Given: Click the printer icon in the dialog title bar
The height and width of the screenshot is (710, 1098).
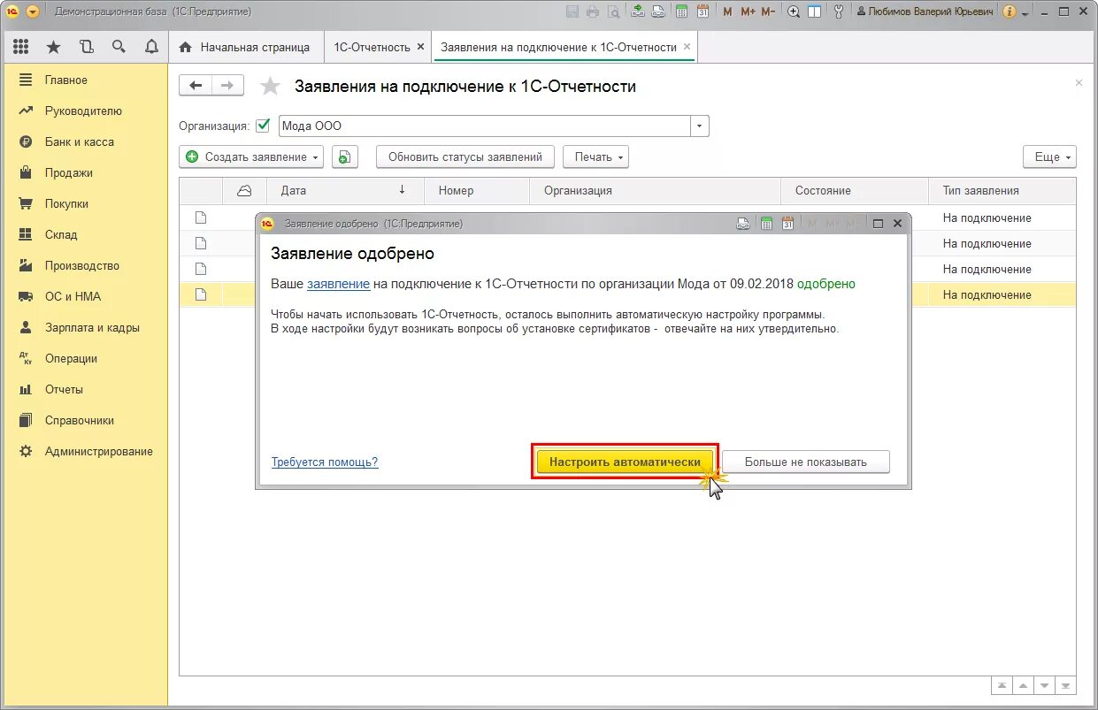Looking at the screenshot, I should pyautogui.click(x=744, y=224).
